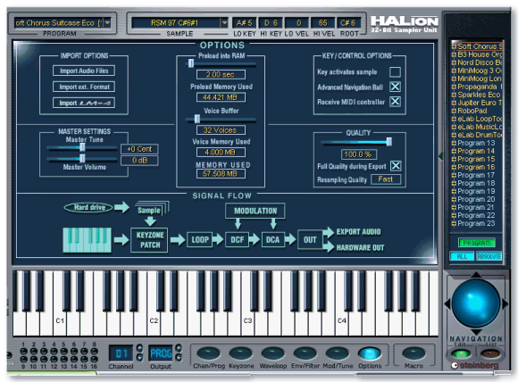This screenshot has height=382, width=518.
Task: Click the KEYZONE PATCH signal flow block
Action: click(149, 240)
